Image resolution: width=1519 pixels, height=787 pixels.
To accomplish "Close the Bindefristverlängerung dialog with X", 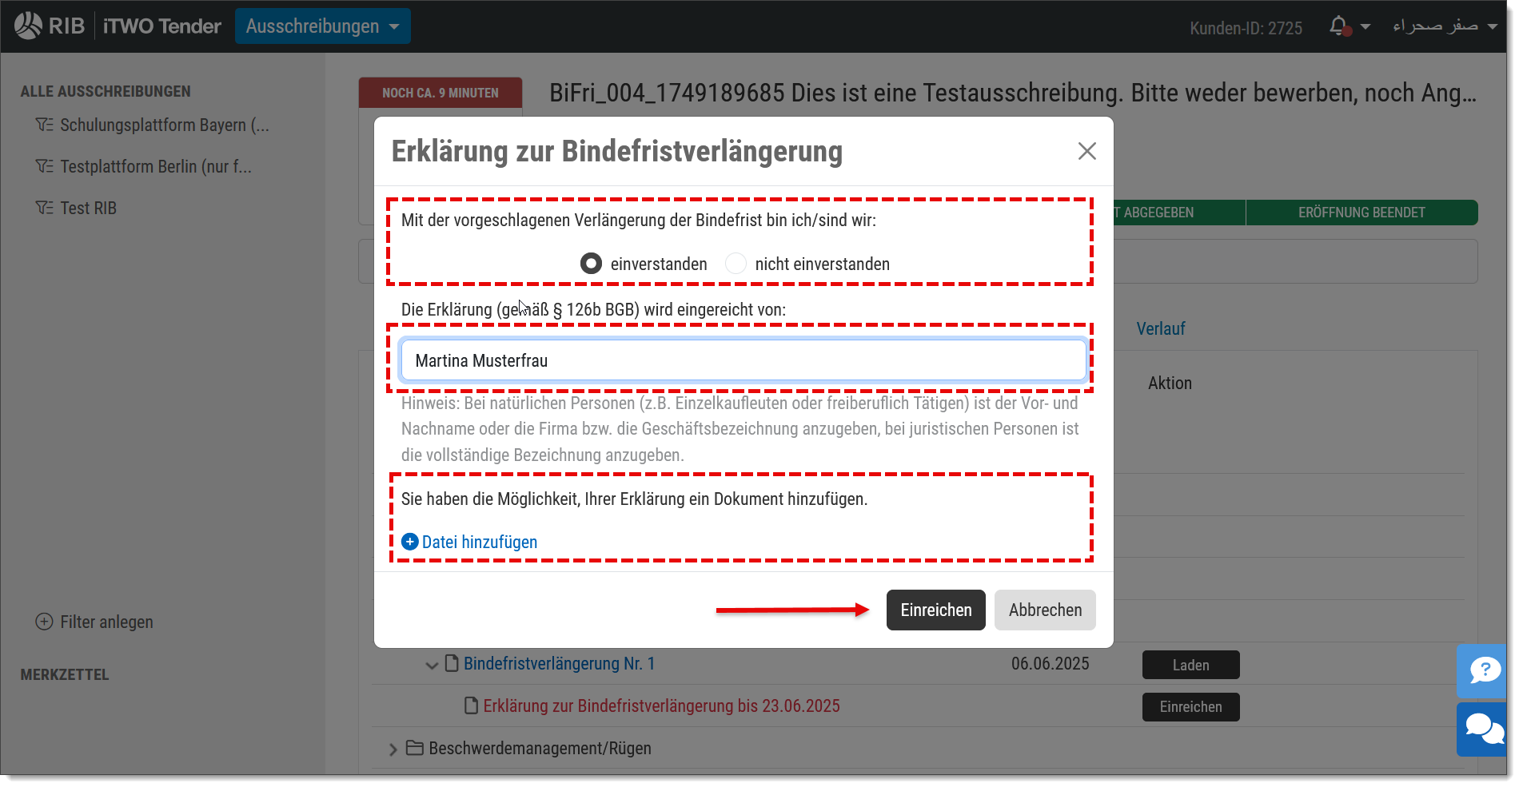I will 1086,151.
